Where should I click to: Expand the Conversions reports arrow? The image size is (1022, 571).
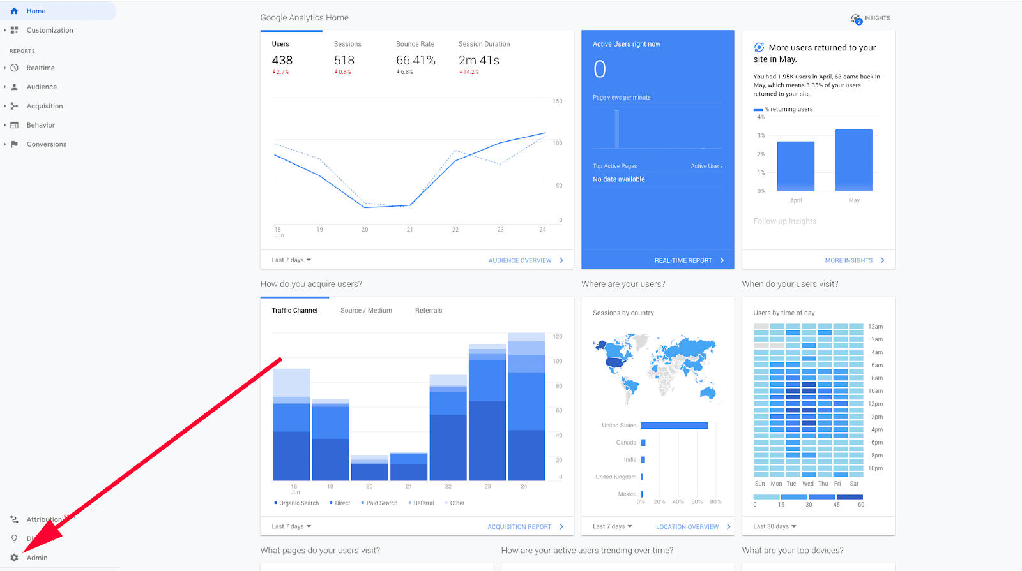4,144
